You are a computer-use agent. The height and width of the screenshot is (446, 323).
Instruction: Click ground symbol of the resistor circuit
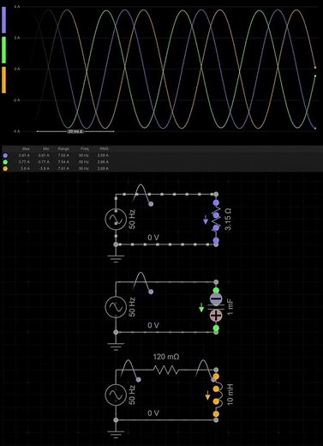(x=116, y=259)
